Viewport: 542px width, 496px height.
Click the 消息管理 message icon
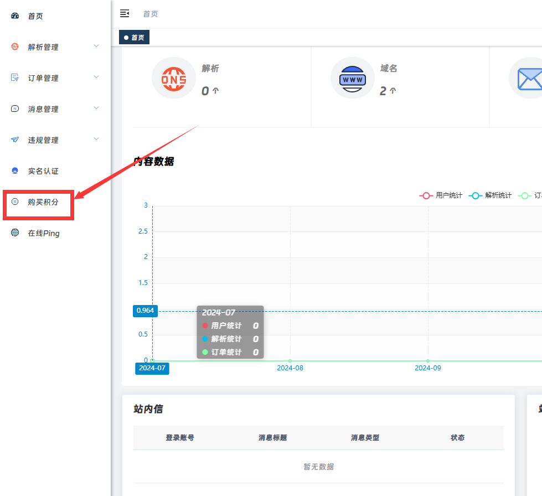tap(15, 109)
